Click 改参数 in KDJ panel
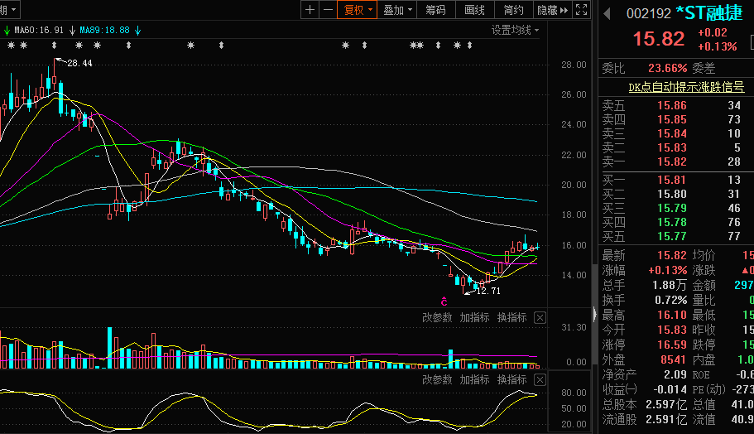This screenshot has height=434, width=754. pyautogui.click(x=437, y=379)
